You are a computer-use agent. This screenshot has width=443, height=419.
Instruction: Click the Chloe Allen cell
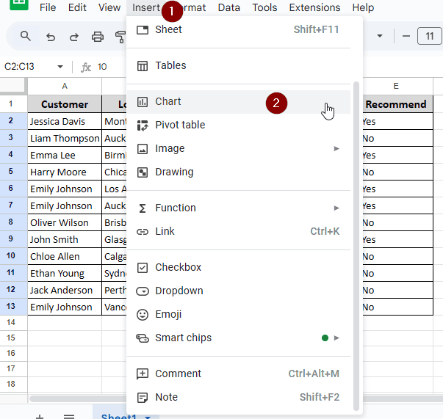click(x=65, y=257)
